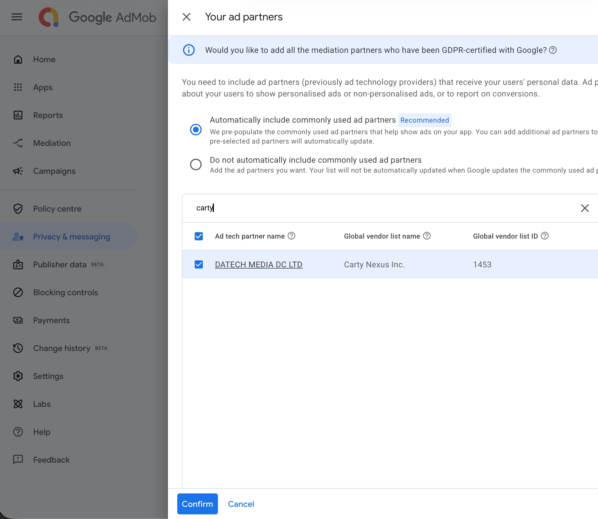Open Publisher data menu item
This screenshot has height=519, width=598.
(x=69, y=264)
